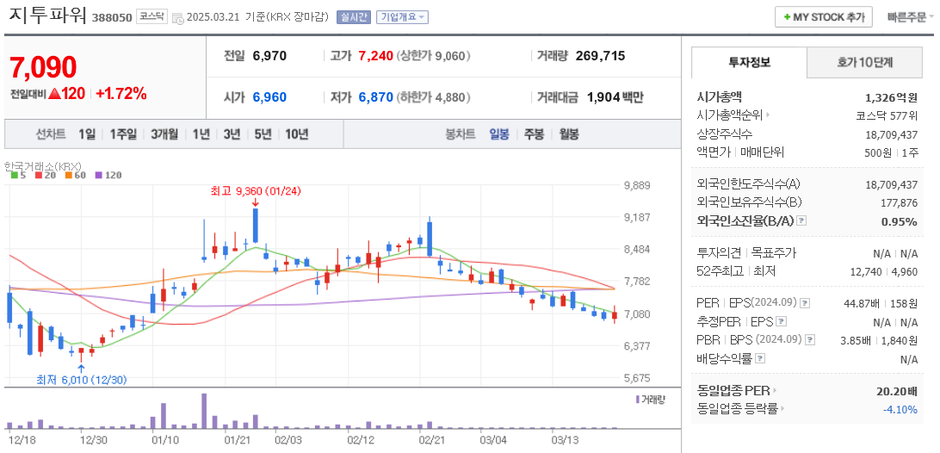Click help icon next to 추정PER EPS
Screen dimensions: 940x453
pyautogui.click(x=781, y=321)
